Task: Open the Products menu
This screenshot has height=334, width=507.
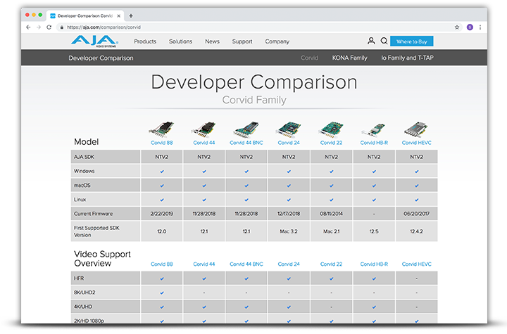Action: tap(145, 41)
